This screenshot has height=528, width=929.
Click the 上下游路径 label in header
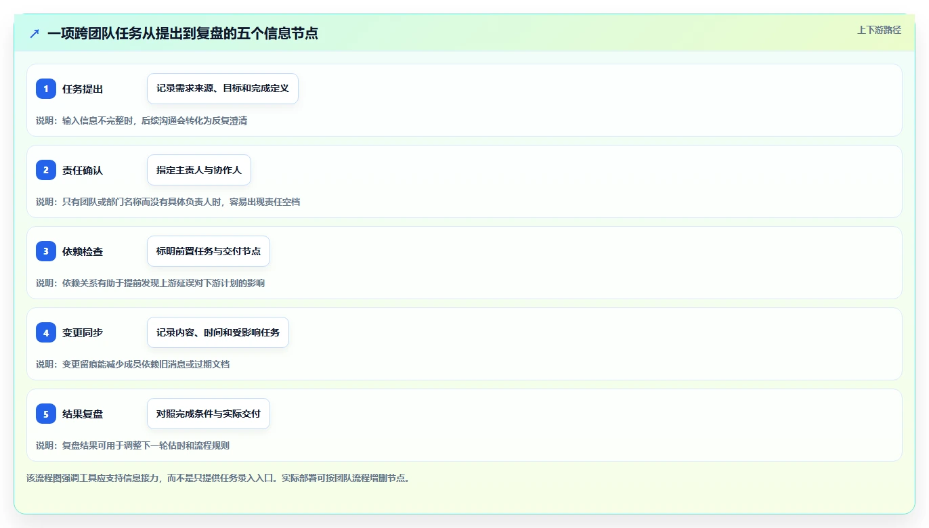pos(879,30)
